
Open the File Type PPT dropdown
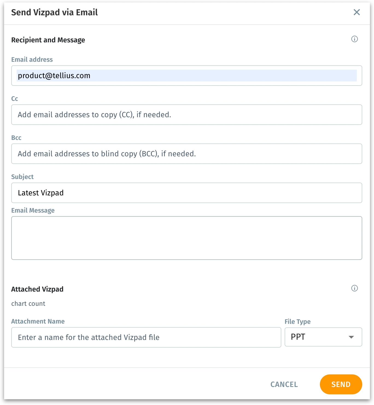click(x=323, y=337)
